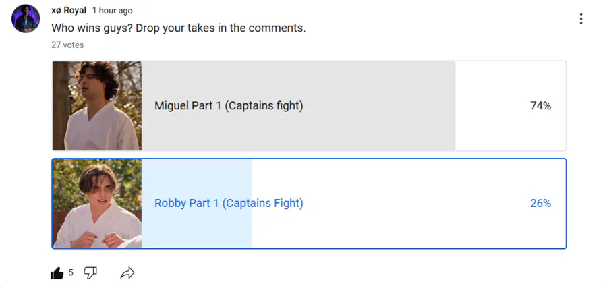Open the three-dot more options menu
This screenshot has height=288, width=607.
[581, 19]
